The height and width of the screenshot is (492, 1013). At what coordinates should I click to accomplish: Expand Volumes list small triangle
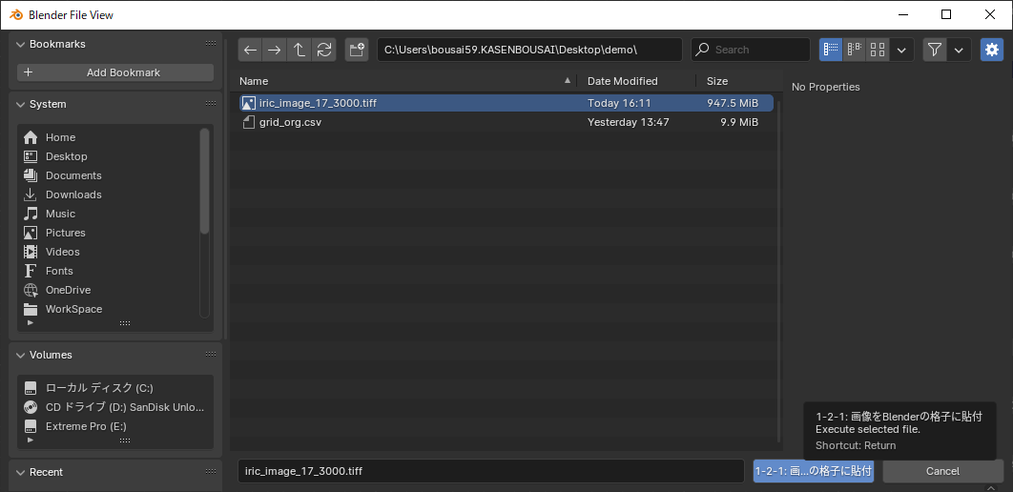coord(30,440)
